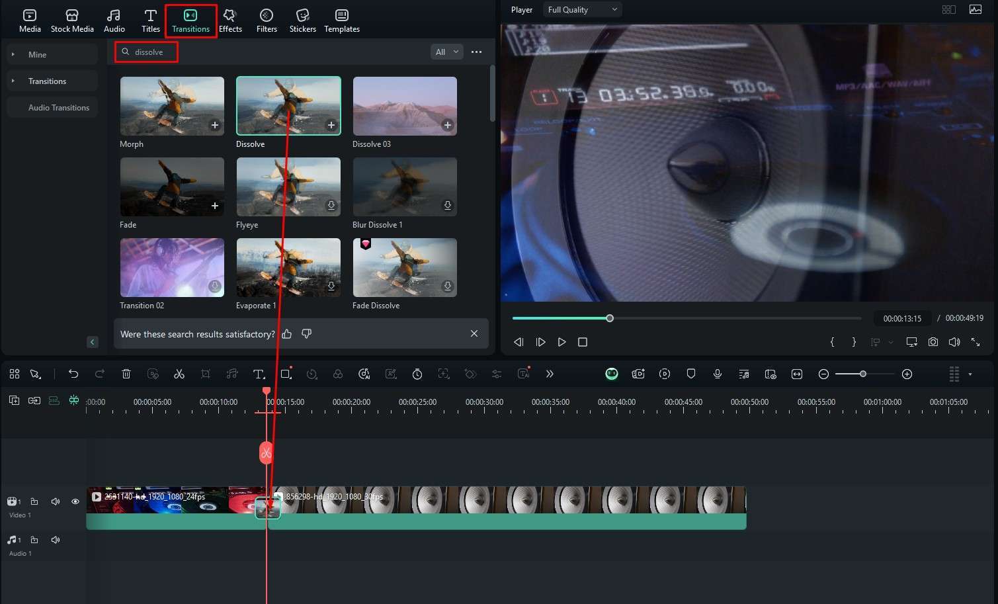Viewport: 998px width, 604px height.
Task: Toggle auto ripple link icon
Action: point(34,400)
